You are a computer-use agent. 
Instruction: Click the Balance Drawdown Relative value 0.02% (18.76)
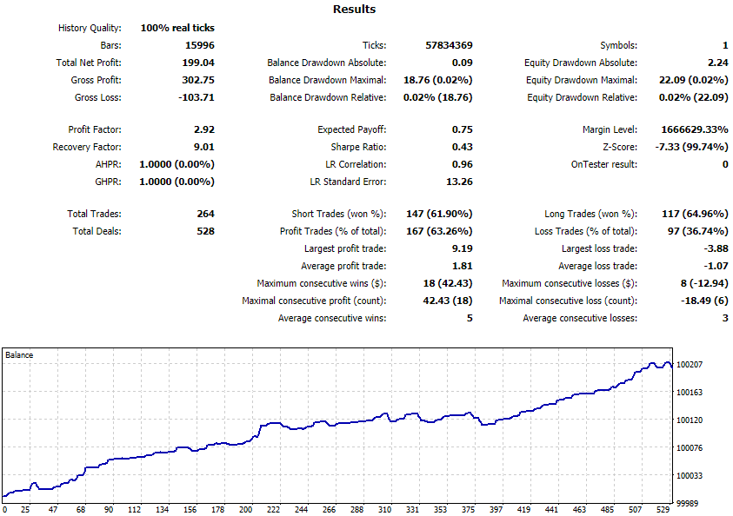point(438,97)
